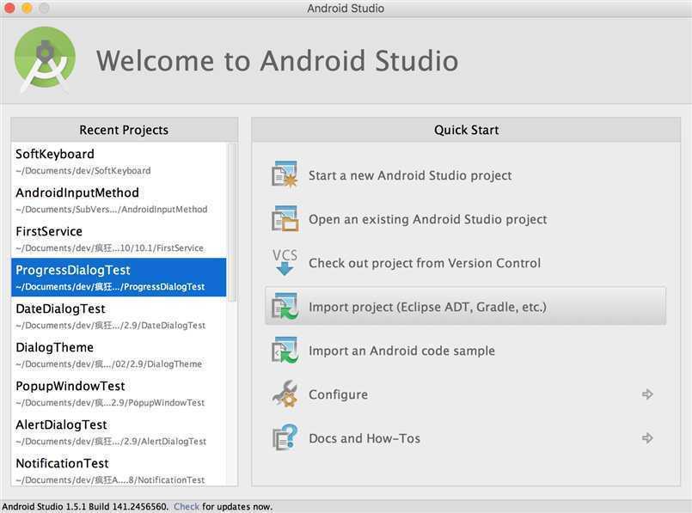
Task: Open the DialogTheme recent project
Action: pyautogui.click(x=119, y=355)
